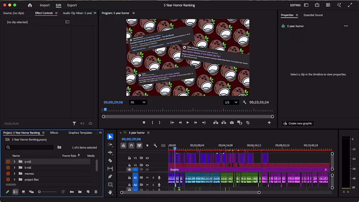Open the Fit zoom level dropdown

(x=138, y=102)
